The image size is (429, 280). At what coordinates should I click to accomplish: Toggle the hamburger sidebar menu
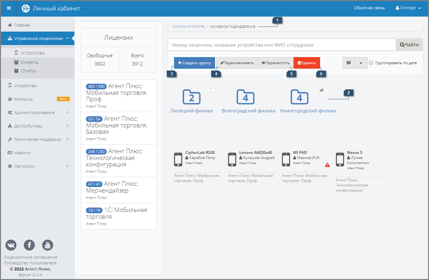(9, 8)
